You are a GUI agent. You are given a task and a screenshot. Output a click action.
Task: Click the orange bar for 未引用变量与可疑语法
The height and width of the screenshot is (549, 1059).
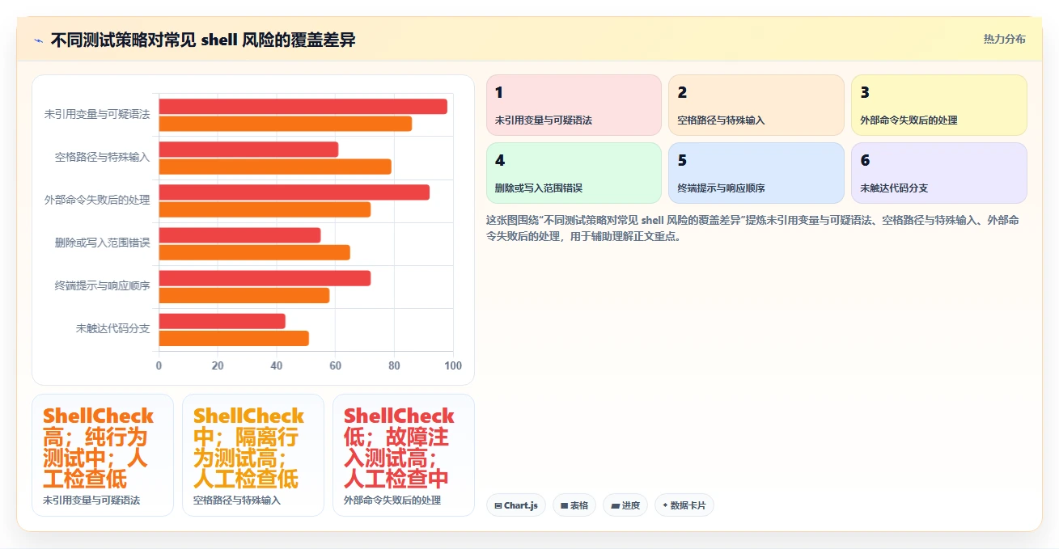pos(286,124)
